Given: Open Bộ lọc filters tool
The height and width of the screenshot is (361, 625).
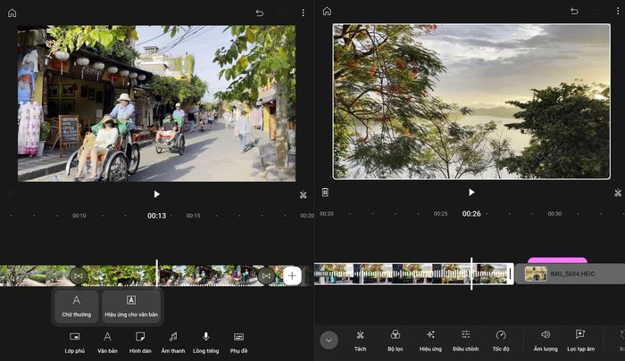Looking at the screenshot, I should pos(395,340).
